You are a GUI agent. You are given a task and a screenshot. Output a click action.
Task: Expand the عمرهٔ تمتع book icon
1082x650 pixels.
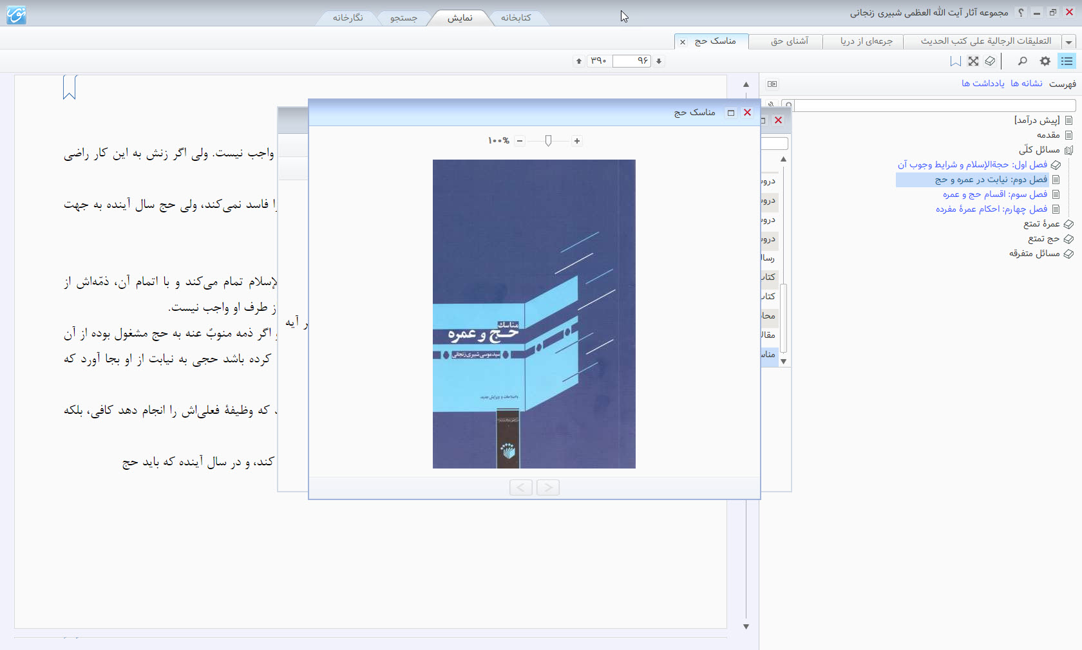coord(1069,225)
